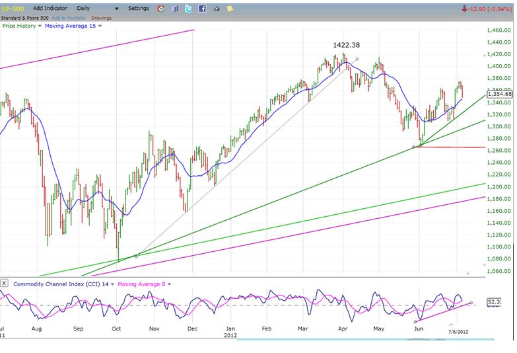Click the Jan 2012 axis label

[230, 332]
